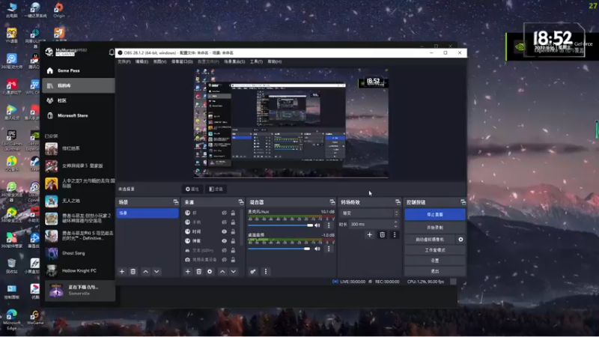This screenshot has height=337, width=599.
Task: Show the first hidden source in list
Action: (x=224, y=213)
